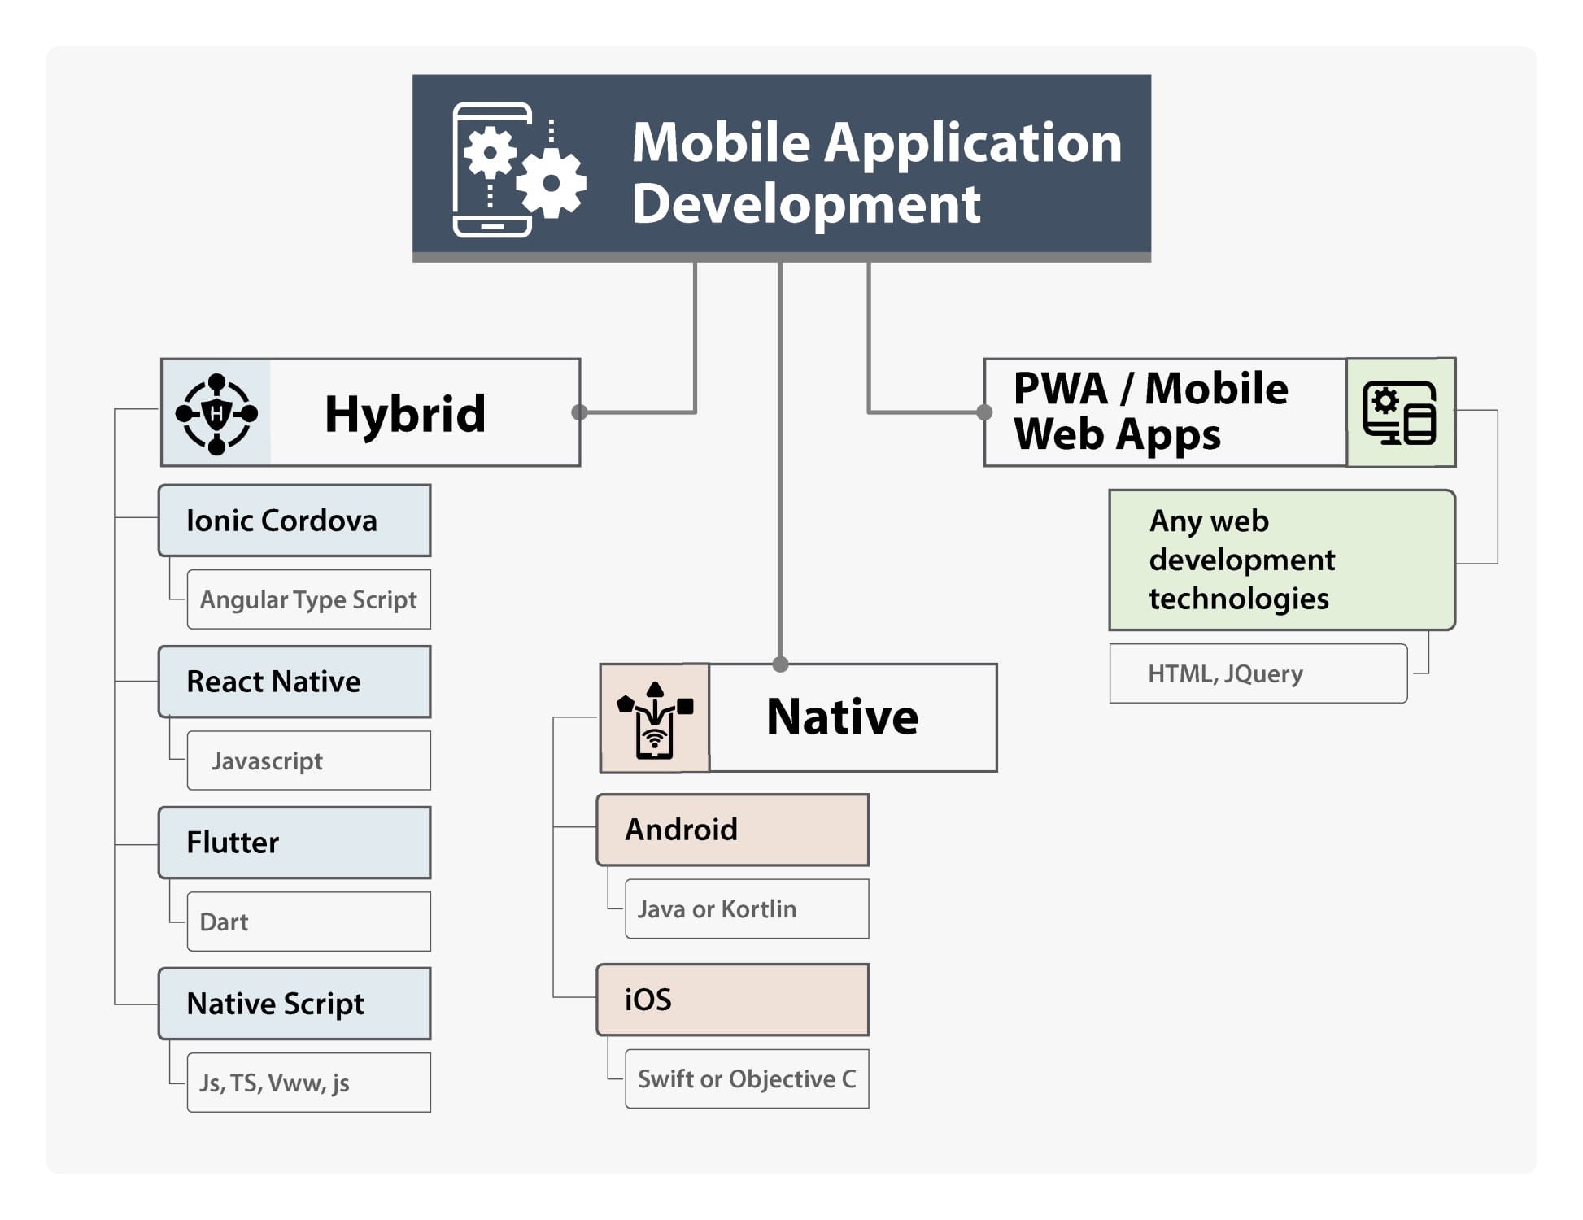Click the Flutter box
1583x1220 pixels.
pos(294,843)
